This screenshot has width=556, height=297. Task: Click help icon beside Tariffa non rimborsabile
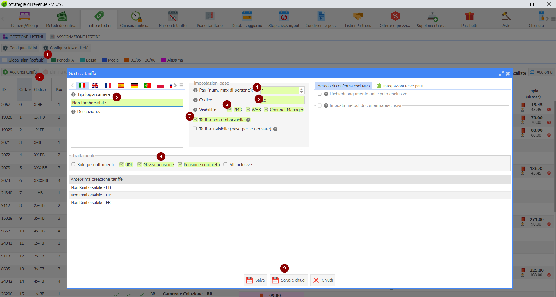pyautogui.click(x=248, y=120)
